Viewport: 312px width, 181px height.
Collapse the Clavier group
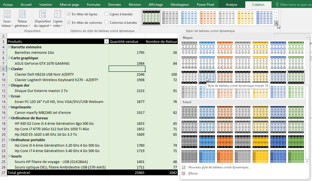coord(9,69)
